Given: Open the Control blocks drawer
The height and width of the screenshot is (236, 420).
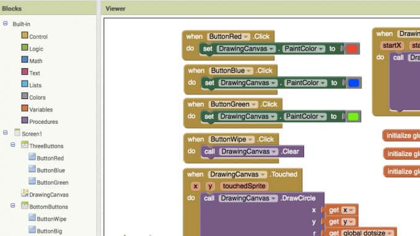Looking at the screenshot, I should click(34, 36).
